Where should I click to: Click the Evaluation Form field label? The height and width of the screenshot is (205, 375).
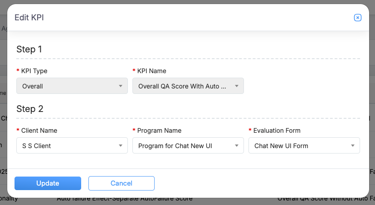pos(277,130)
